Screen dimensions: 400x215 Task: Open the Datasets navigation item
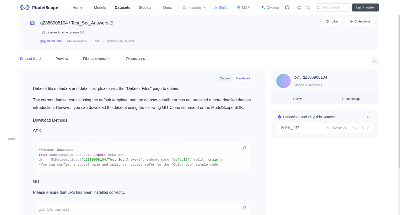(x=122, y=7)
